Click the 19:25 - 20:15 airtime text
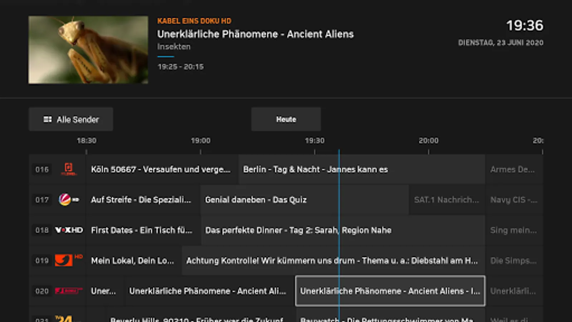 click(x=181, y=67)
